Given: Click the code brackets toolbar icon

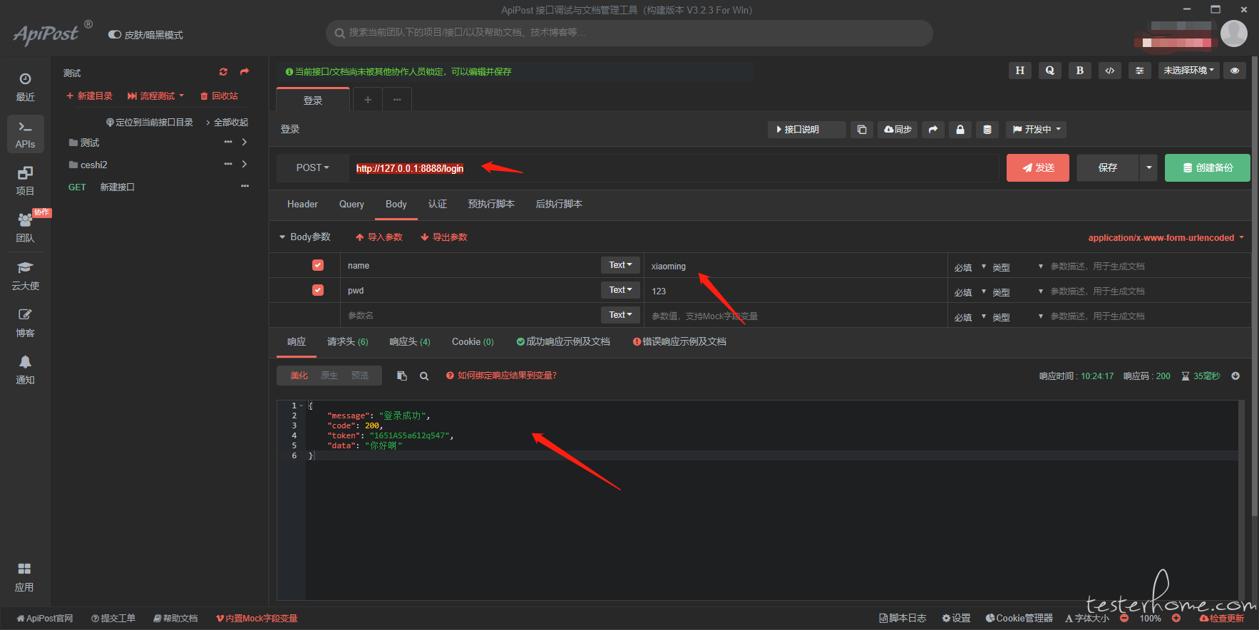Looking at the screenshot, I should point(1110,71).
